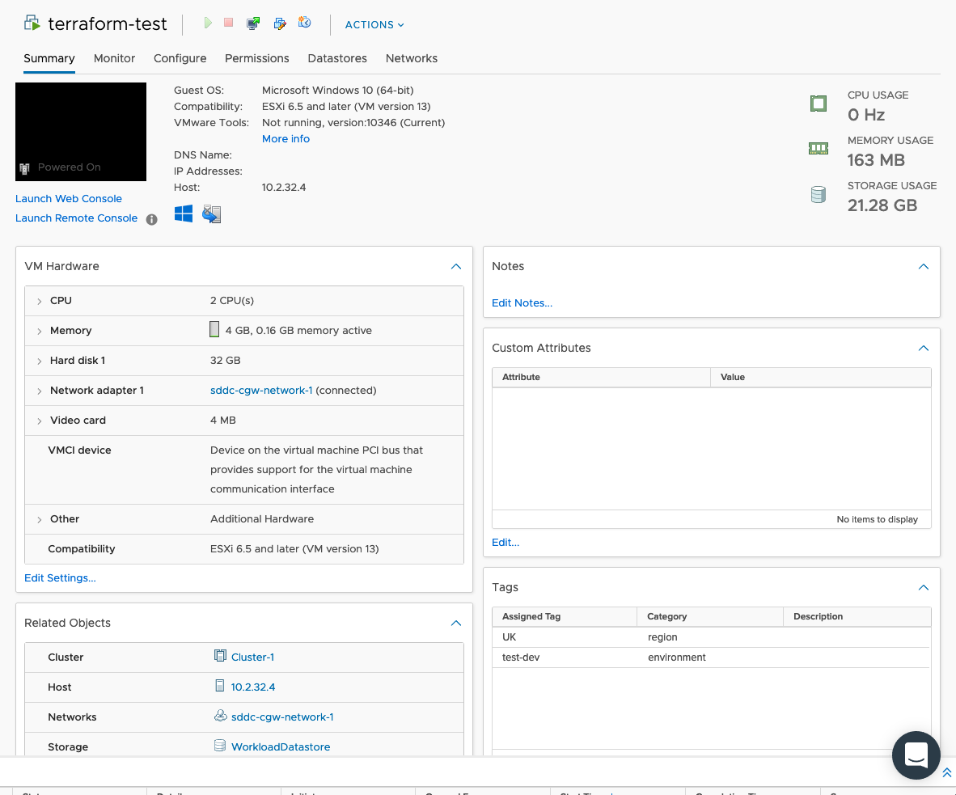Take a snapshot using the snapshot toolbar icon
Screen dimensions: 956x795
305,23
